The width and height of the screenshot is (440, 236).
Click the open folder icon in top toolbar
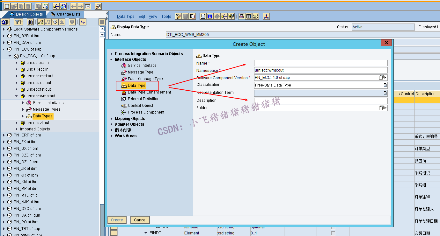tap(14, 6)
